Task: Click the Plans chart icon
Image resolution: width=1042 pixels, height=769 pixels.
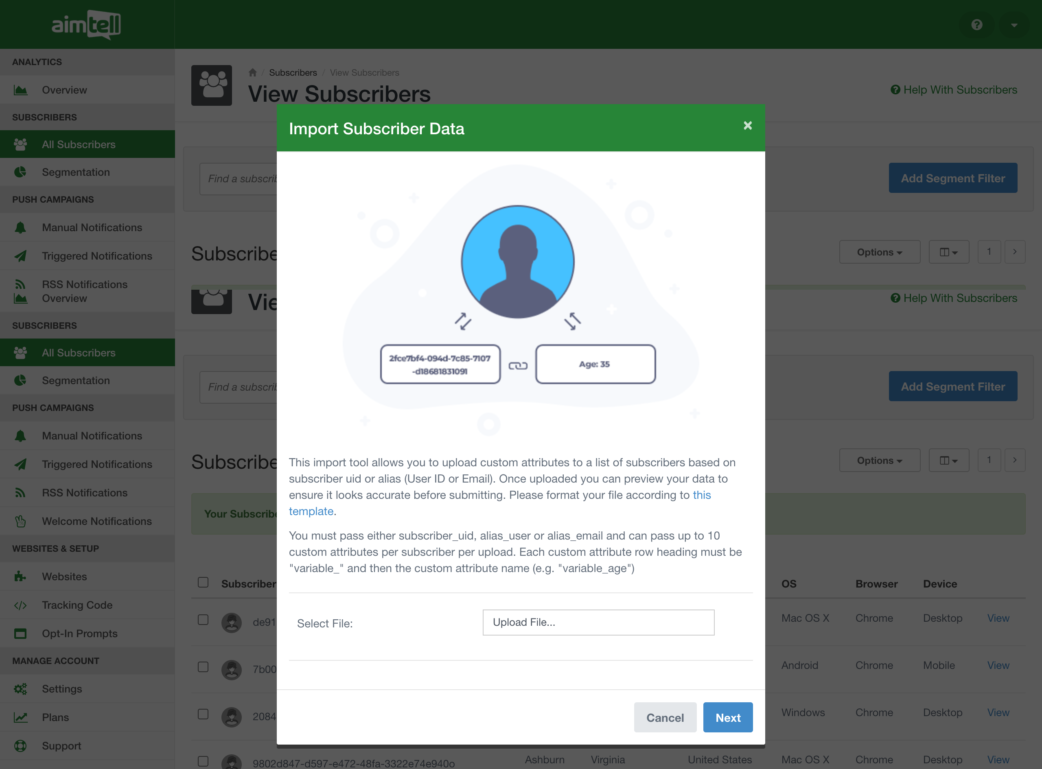Action: (20, 717)
